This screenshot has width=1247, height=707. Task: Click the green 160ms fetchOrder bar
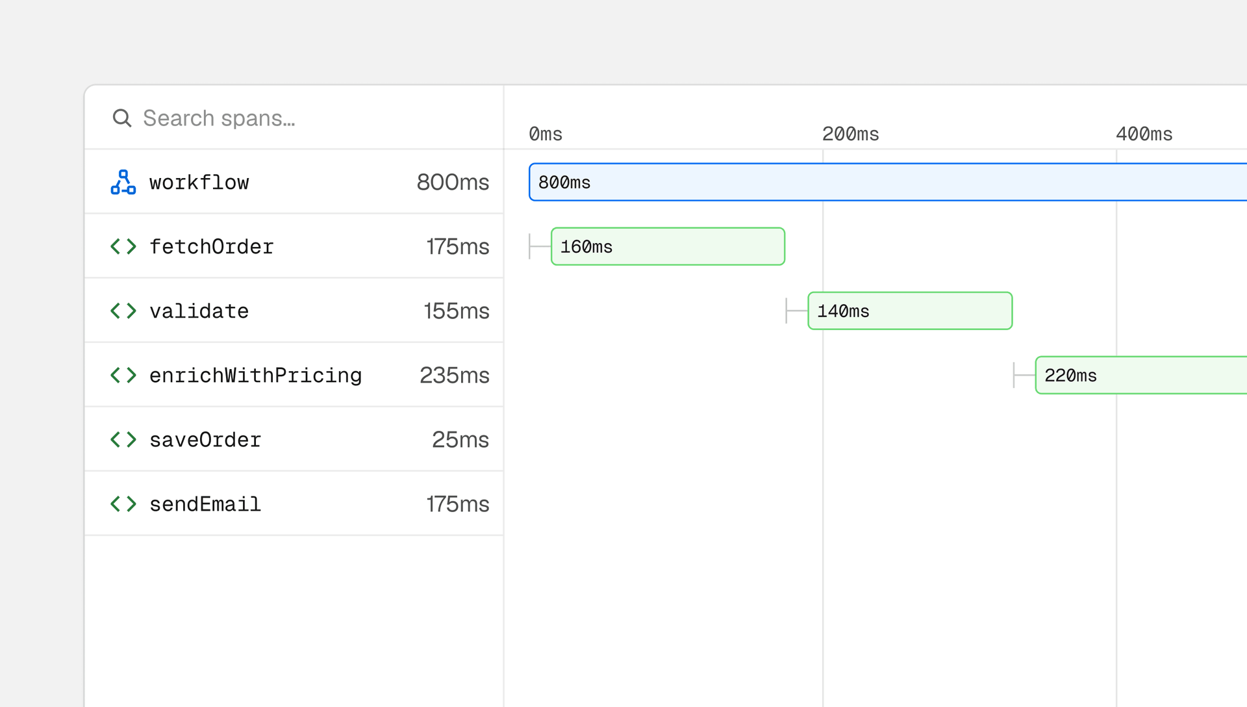[668, 246]
